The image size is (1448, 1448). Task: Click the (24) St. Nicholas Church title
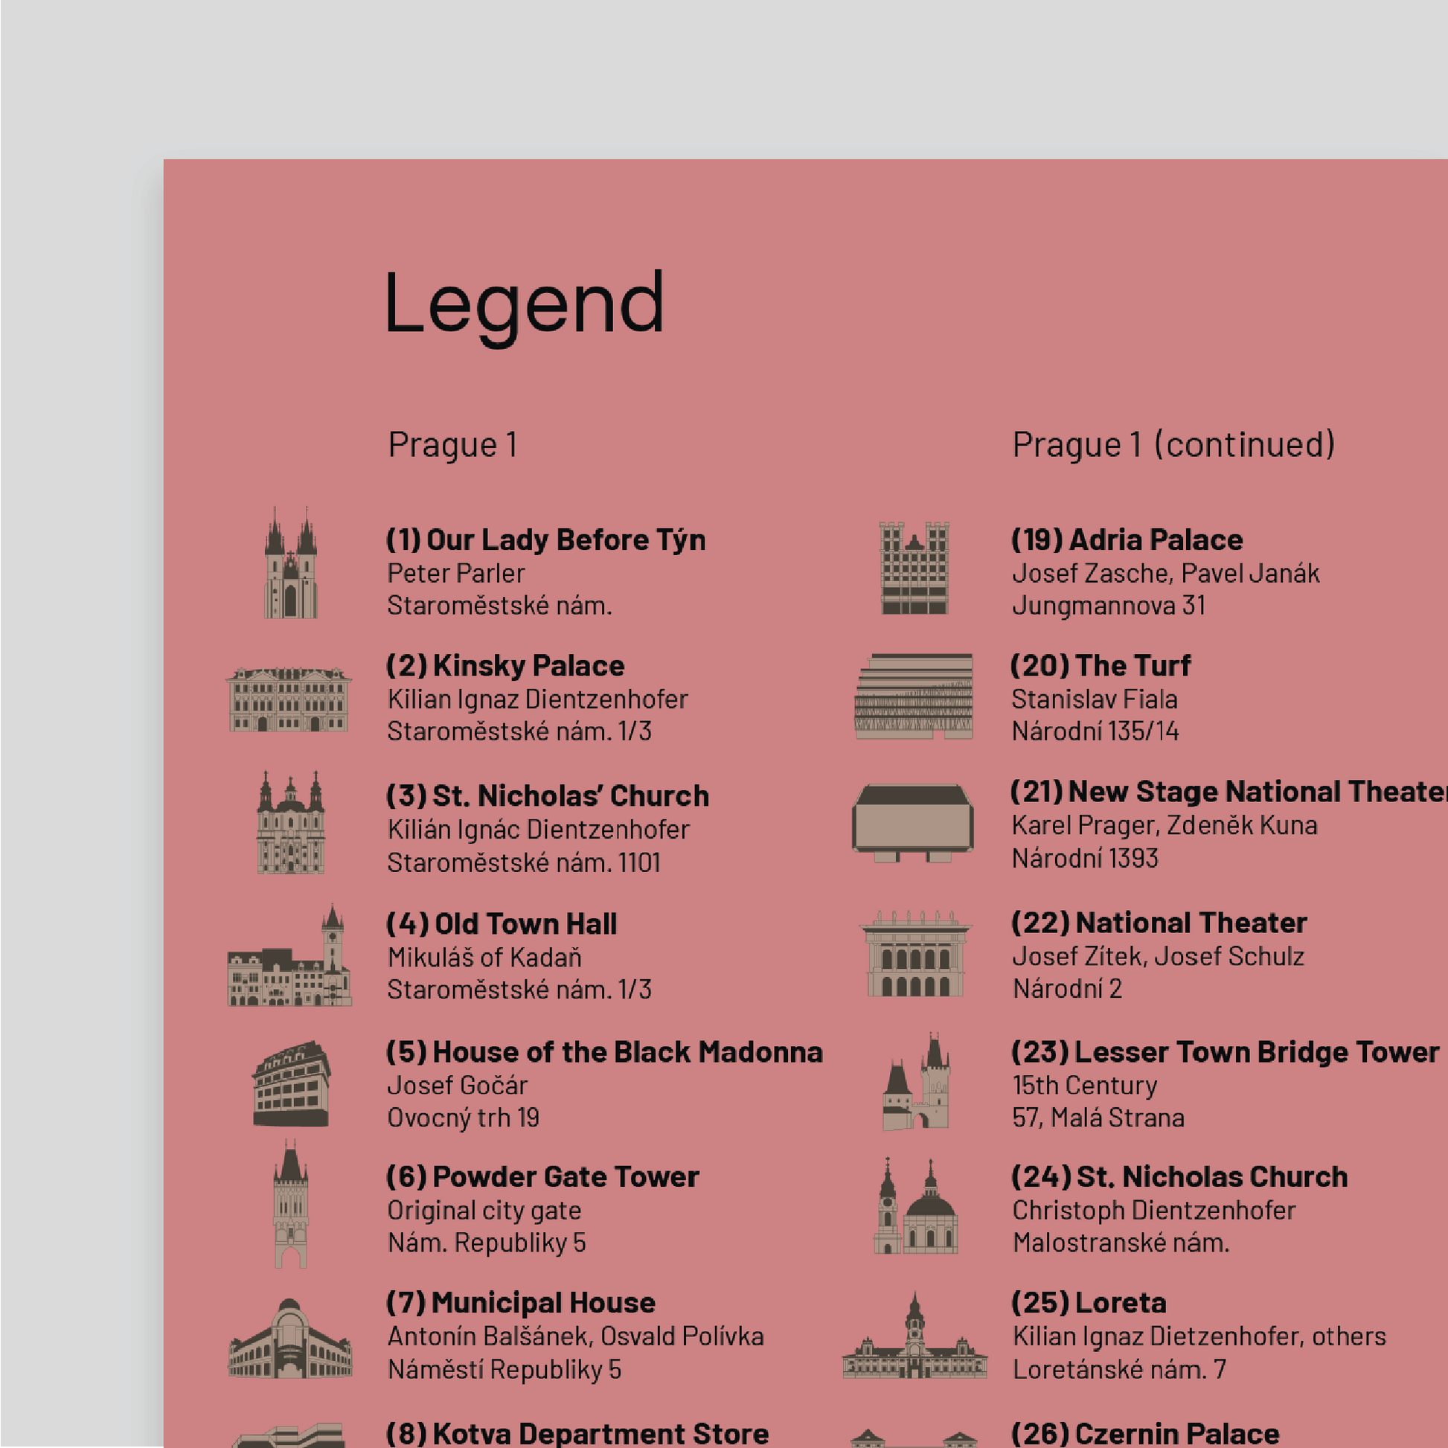[1179, 1176]
